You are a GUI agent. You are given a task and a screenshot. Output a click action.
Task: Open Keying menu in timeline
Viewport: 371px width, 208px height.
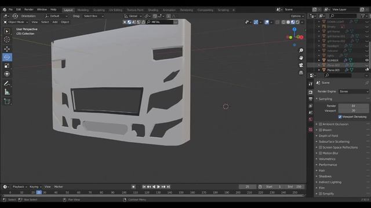point(35,187)
